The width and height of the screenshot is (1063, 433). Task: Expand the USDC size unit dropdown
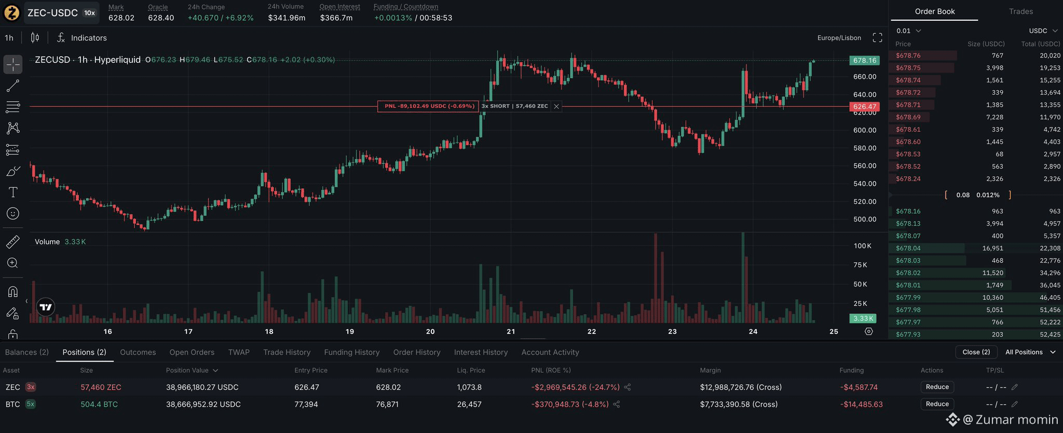tap(1042, 31)
